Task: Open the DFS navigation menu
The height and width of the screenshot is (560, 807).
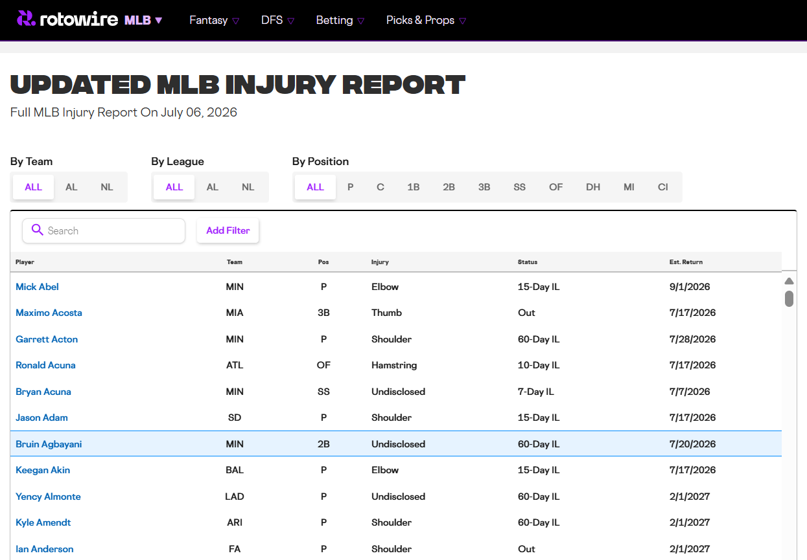Action: tap(278, 20)
